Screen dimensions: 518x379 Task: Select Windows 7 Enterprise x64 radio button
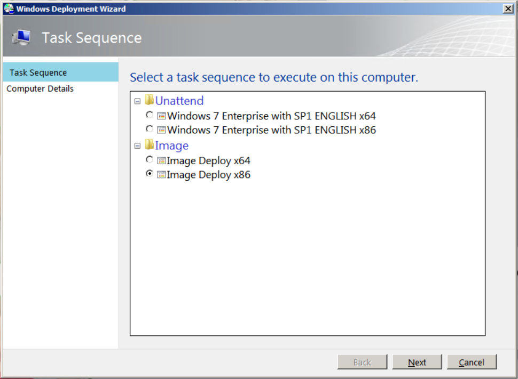(150, 115)
